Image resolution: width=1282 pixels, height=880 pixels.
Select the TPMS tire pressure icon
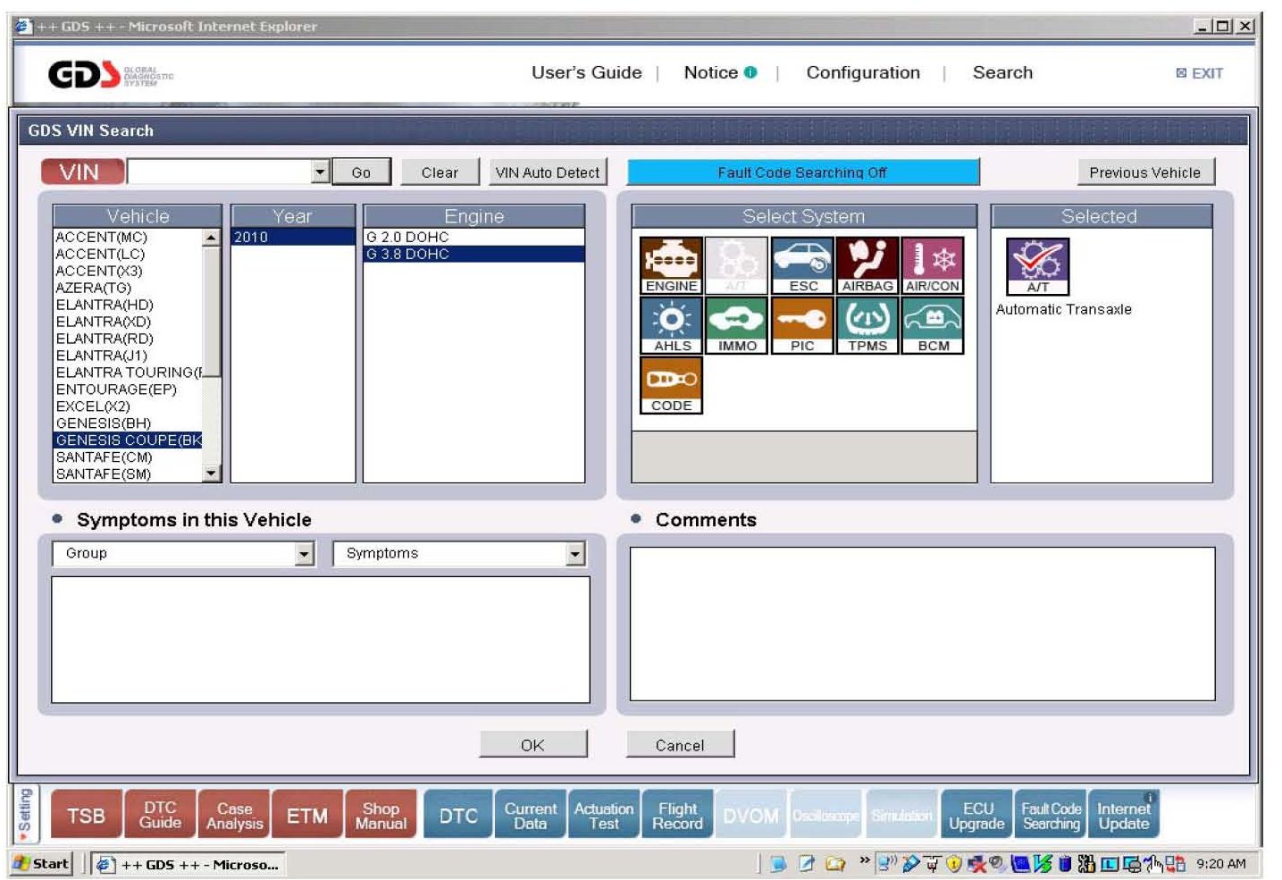(x=867, y=325)
